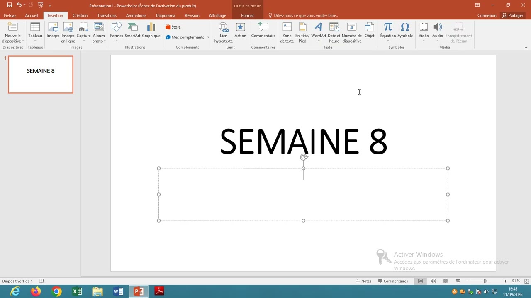This screenshot has width=531, height=298.
Task: Open Images en ligne tool
Action: [x=68, y=32]
